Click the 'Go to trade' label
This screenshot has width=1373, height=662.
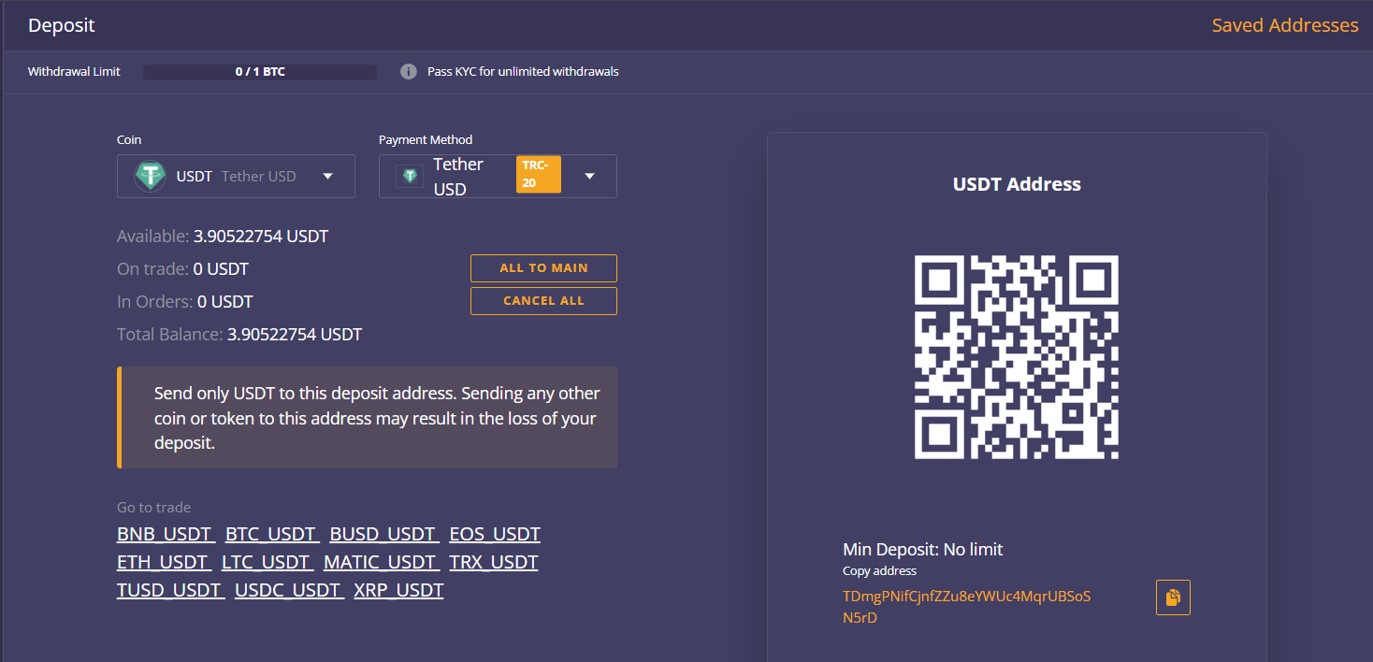(x=153, y=507)
